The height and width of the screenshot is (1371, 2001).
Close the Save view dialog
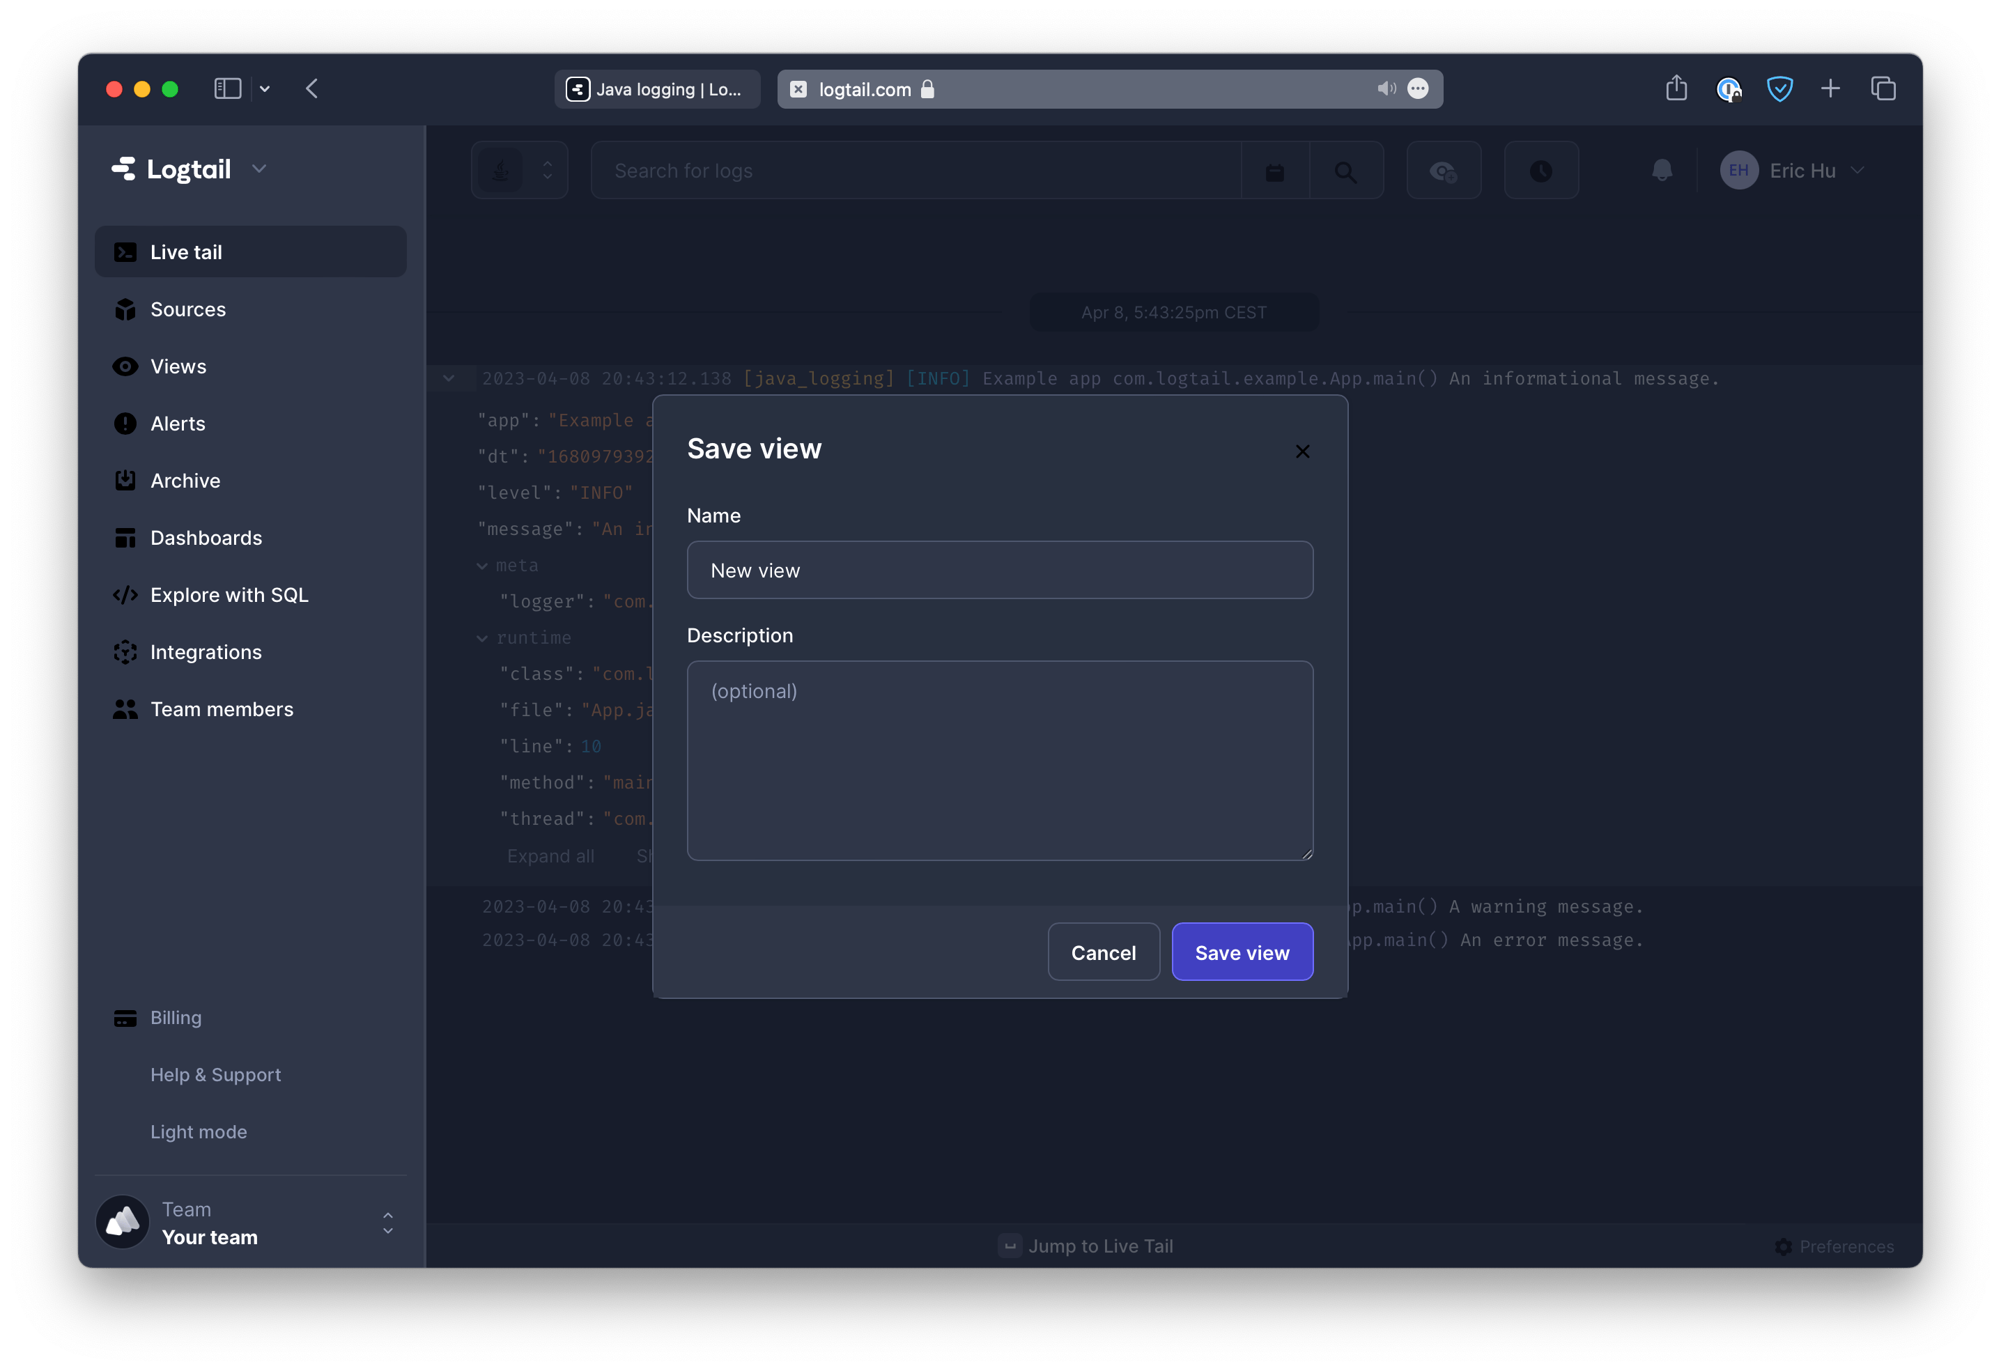1302,451
